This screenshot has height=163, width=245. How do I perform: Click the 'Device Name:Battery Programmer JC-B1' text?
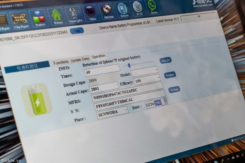tap(125, 25)
